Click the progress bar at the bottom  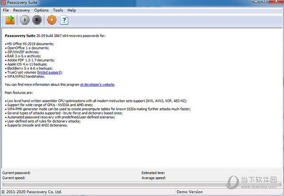click(x=142, y=184)
